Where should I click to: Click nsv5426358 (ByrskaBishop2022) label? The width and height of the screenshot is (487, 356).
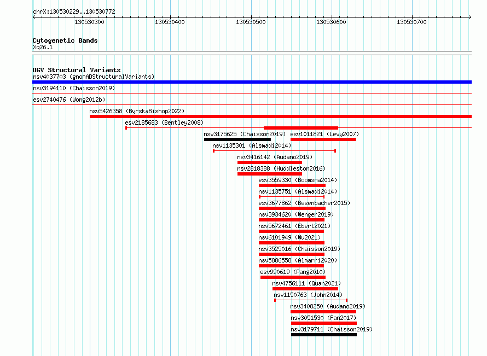(137, 111)
